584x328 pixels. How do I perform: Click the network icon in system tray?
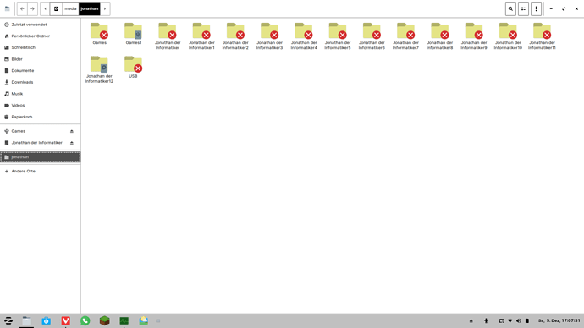coord(510,320)
